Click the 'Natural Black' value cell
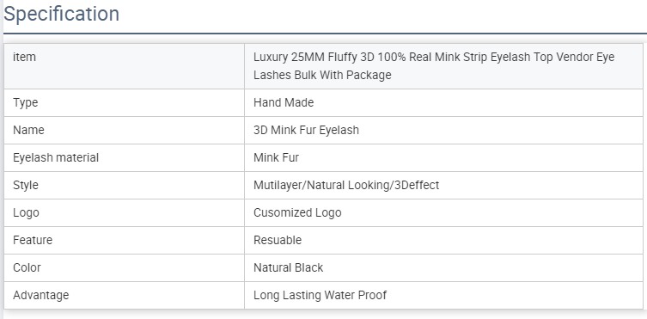 click(443, 267)
